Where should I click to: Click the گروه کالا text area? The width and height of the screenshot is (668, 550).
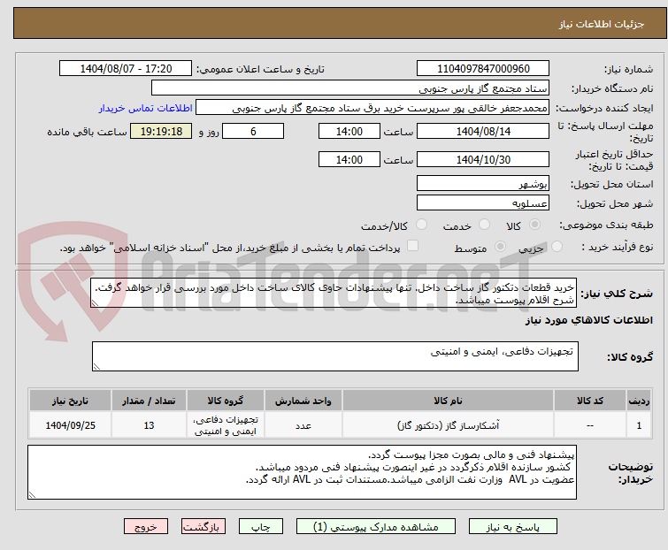click(334, 356)
